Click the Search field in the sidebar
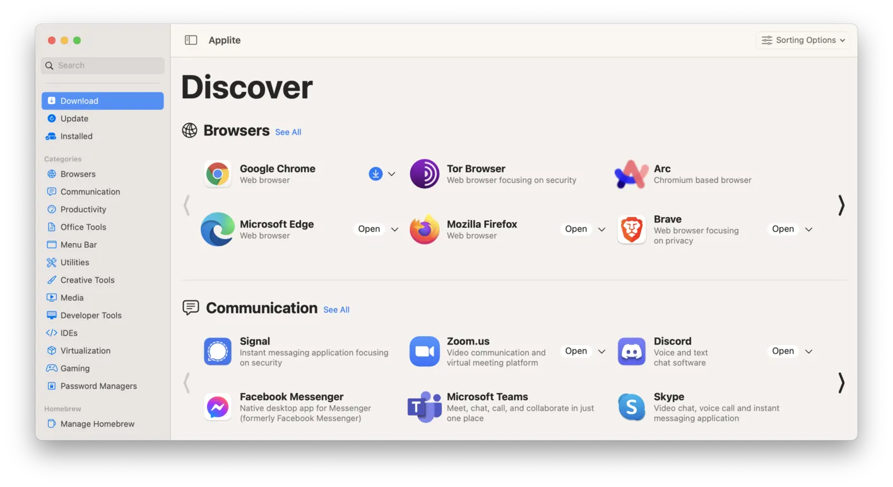Screen dimensions: 893x487 102,65
